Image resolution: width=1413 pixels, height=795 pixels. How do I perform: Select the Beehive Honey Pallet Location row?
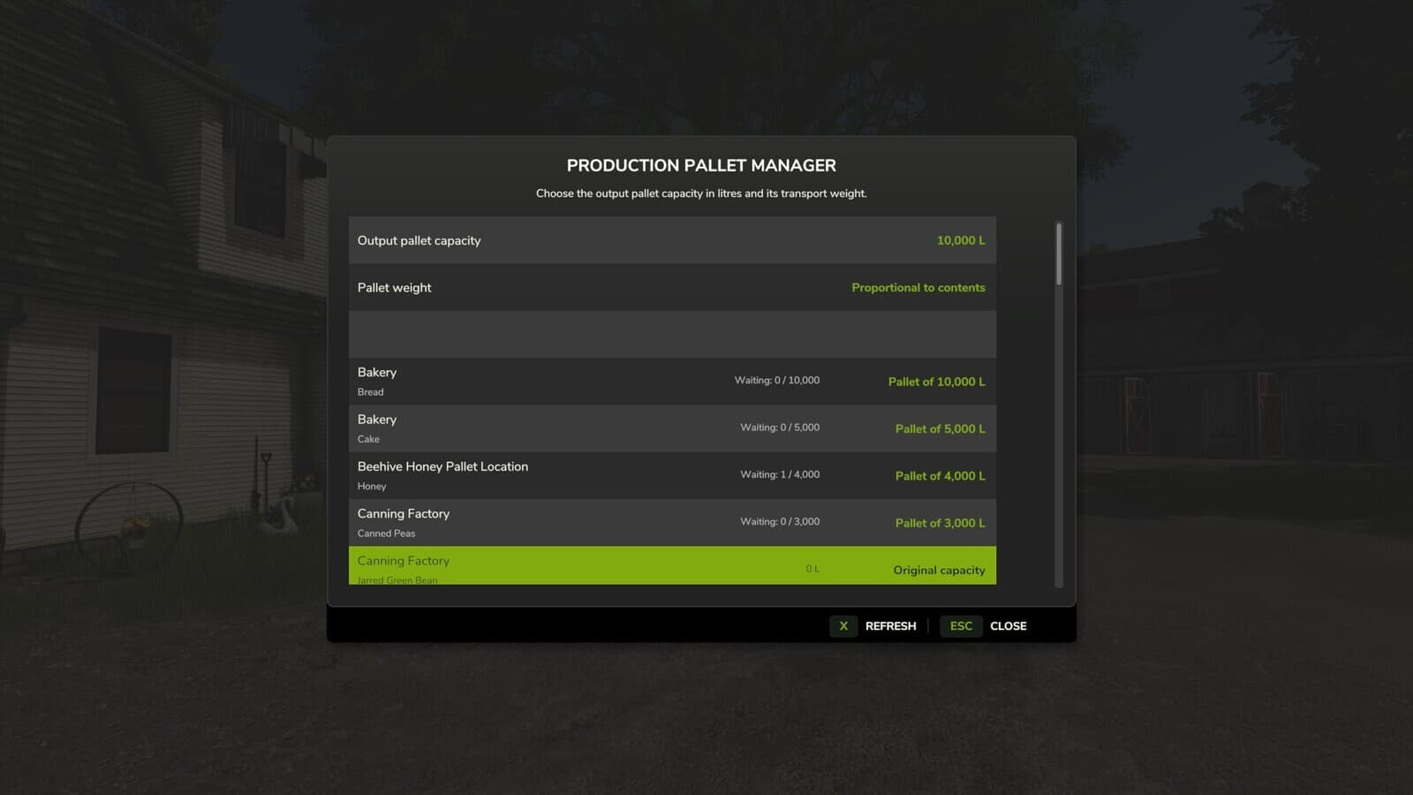[672, 475]
